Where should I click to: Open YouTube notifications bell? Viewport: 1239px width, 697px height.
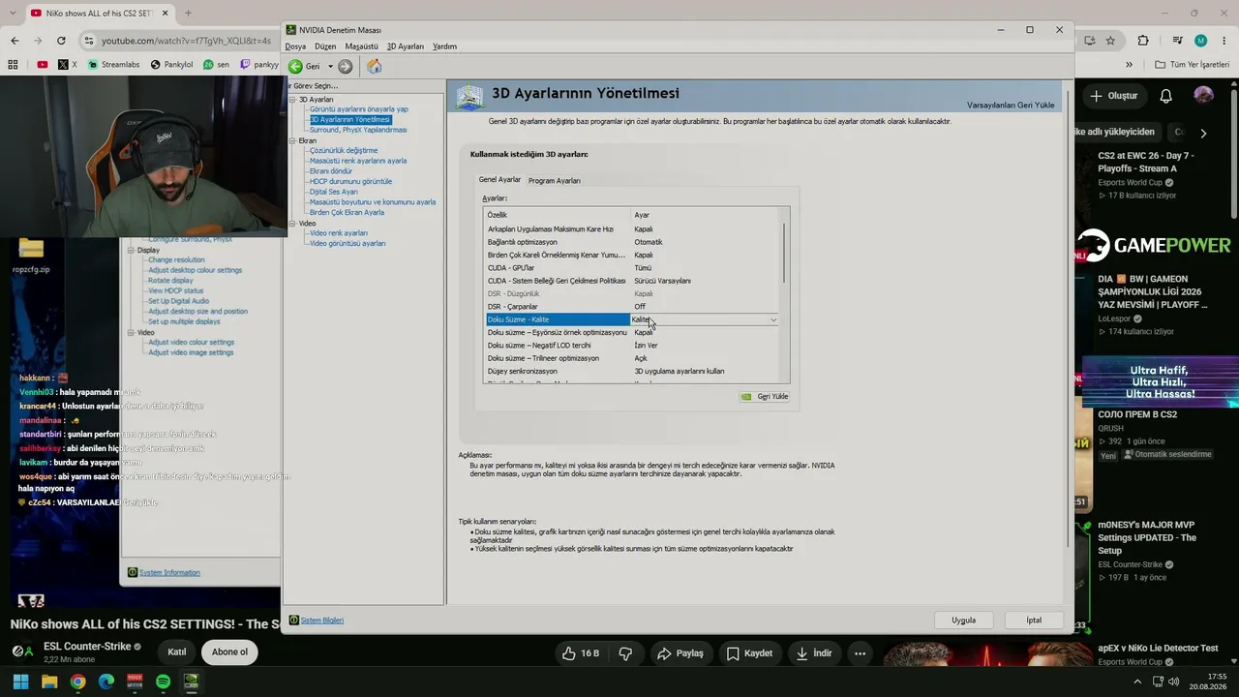coord(1166,96)
